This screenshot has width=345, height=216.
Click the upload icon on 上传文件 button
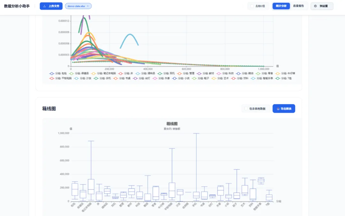44,6
